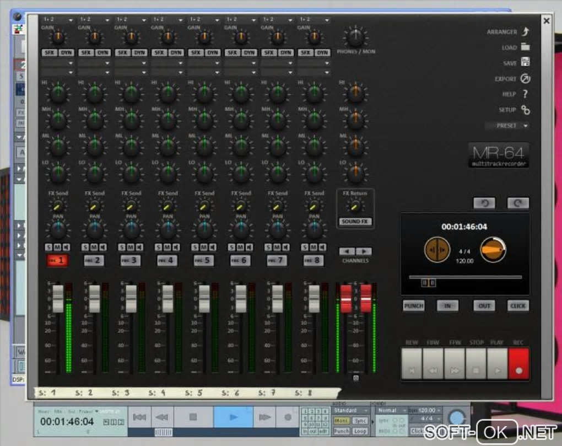Open the Arranger view icon
Image resolution: width=562 pixels, height=446 pixels.
[526, 31]
